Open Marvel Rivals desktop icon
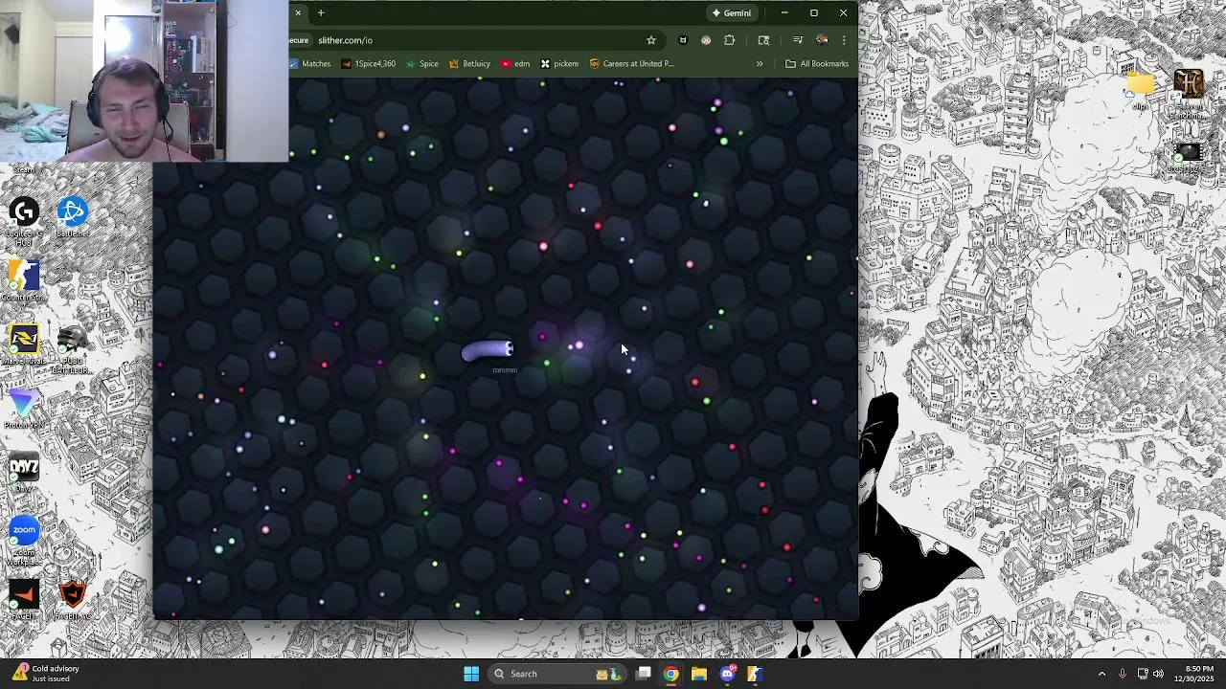The height and width of the screenshot is (689, 1226). 24,344
